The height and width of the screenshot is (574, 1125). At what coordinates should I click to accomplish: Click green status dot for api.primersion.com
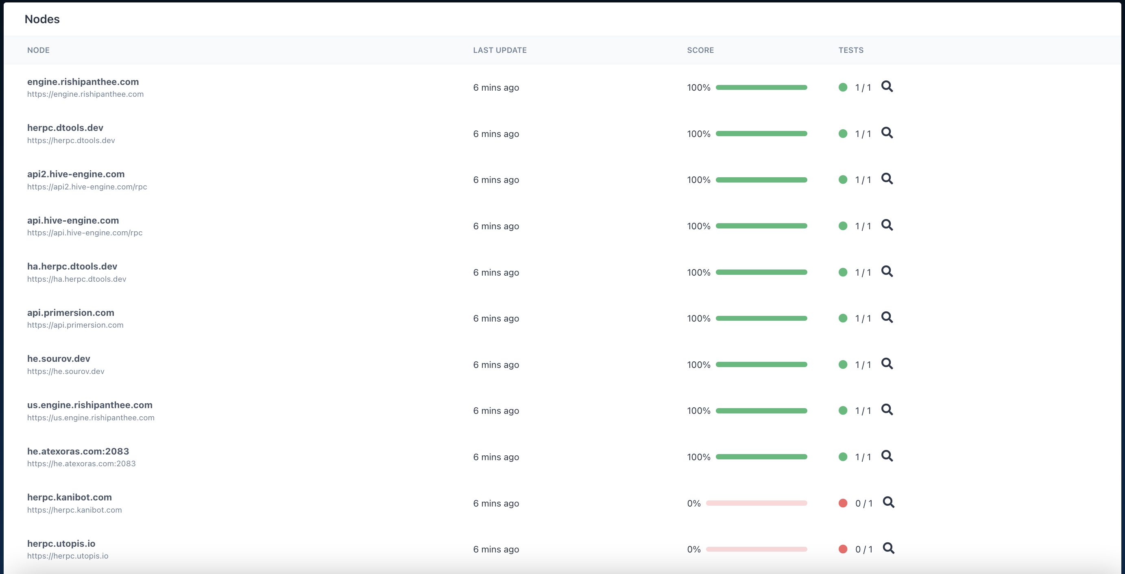tap(843, 318)
